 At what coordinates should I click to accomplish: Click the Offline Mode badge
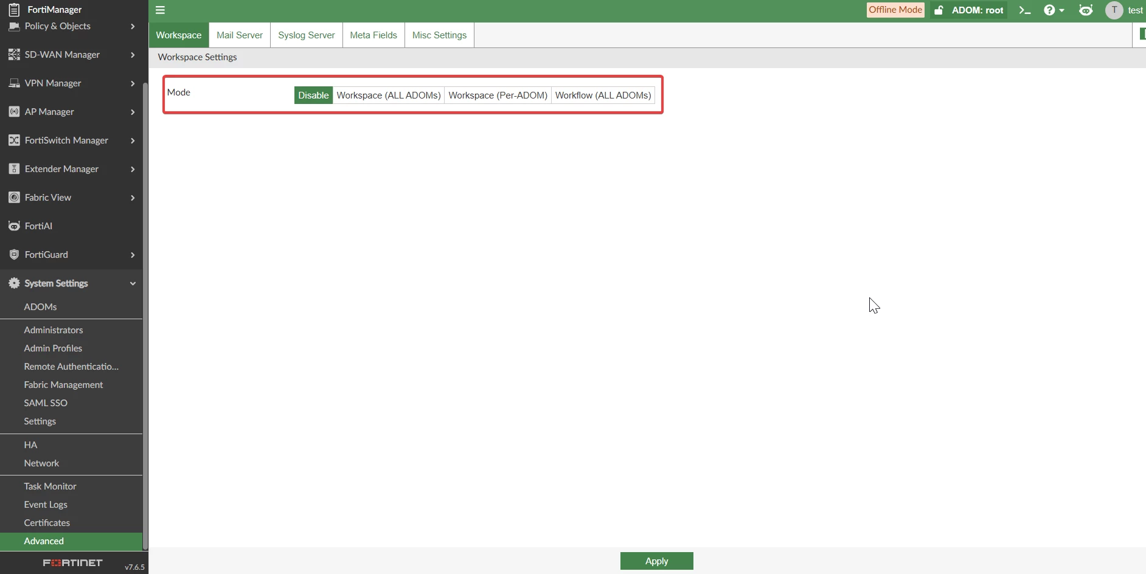[x=895, y=10]
